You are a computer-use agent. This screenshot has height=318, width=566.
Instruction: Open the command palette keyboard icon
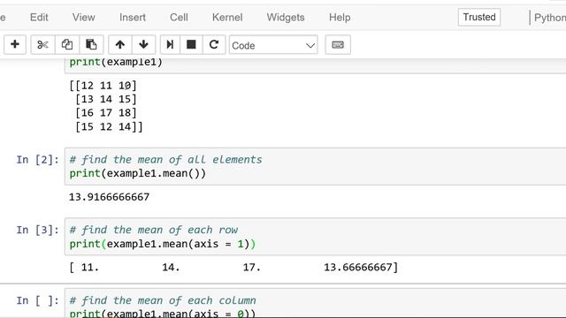click(338, 45)
